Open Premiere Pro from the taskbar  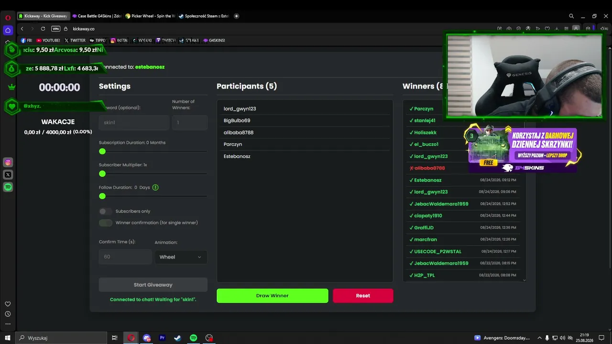coord(162,338)
